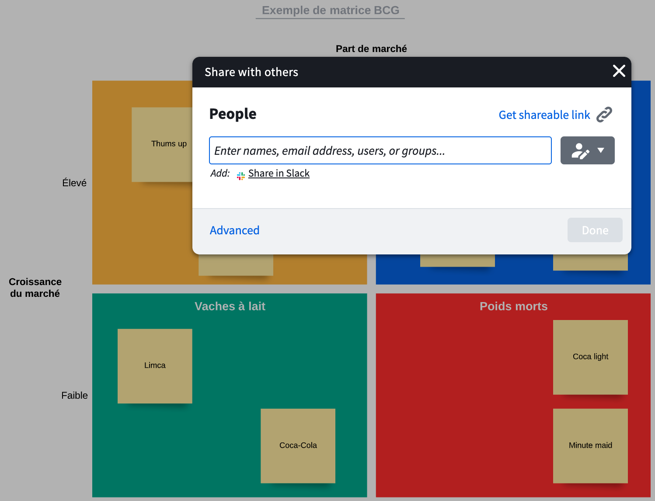655x501 pixels.
Task: Select the Coca-Cola sticky note
Action: click(298, 445)
